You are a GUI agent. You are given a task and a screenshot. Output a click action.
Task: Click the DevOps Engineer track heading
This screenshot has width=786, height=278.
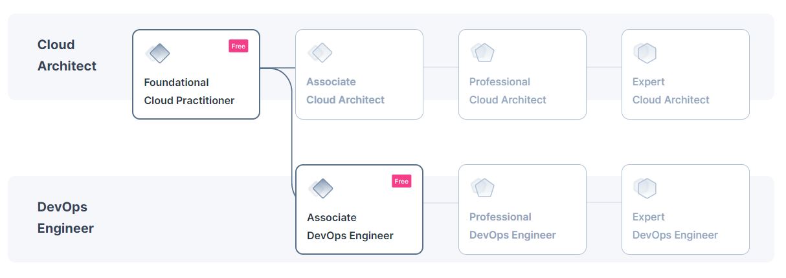point(65,218)
